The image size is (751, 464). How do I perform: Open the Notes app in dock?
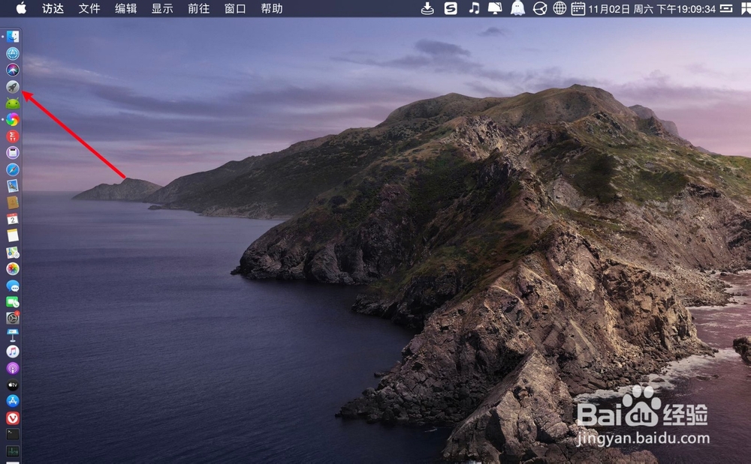pos(13,235)
